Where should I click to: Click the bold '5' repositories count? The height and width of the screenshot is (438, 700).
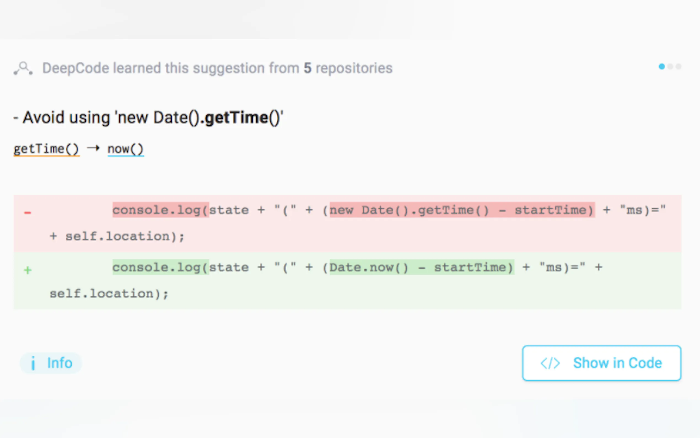click(307, 68)
